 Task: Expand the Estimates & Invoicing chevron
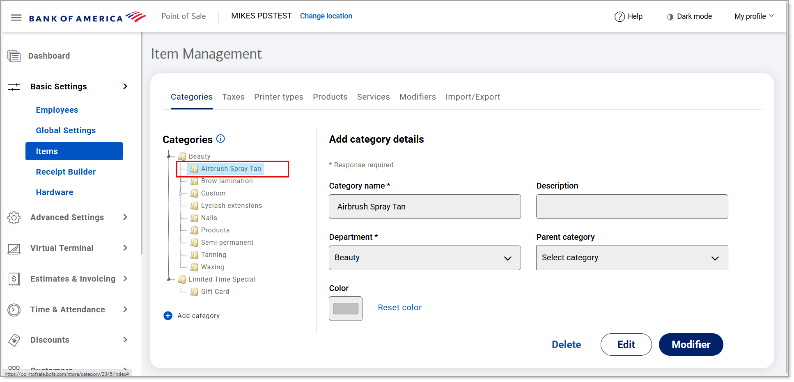(125, 279)
